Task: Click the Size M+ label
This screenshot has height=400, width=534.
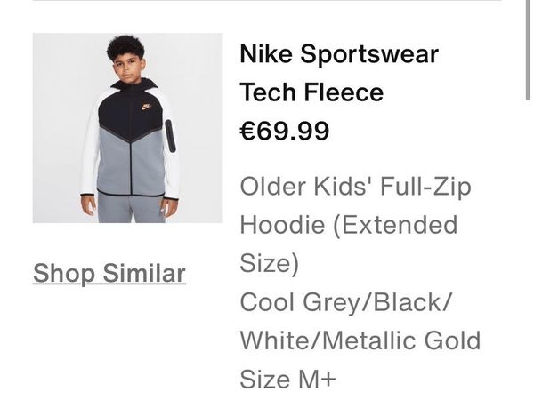Action: [x=288, y=379]
